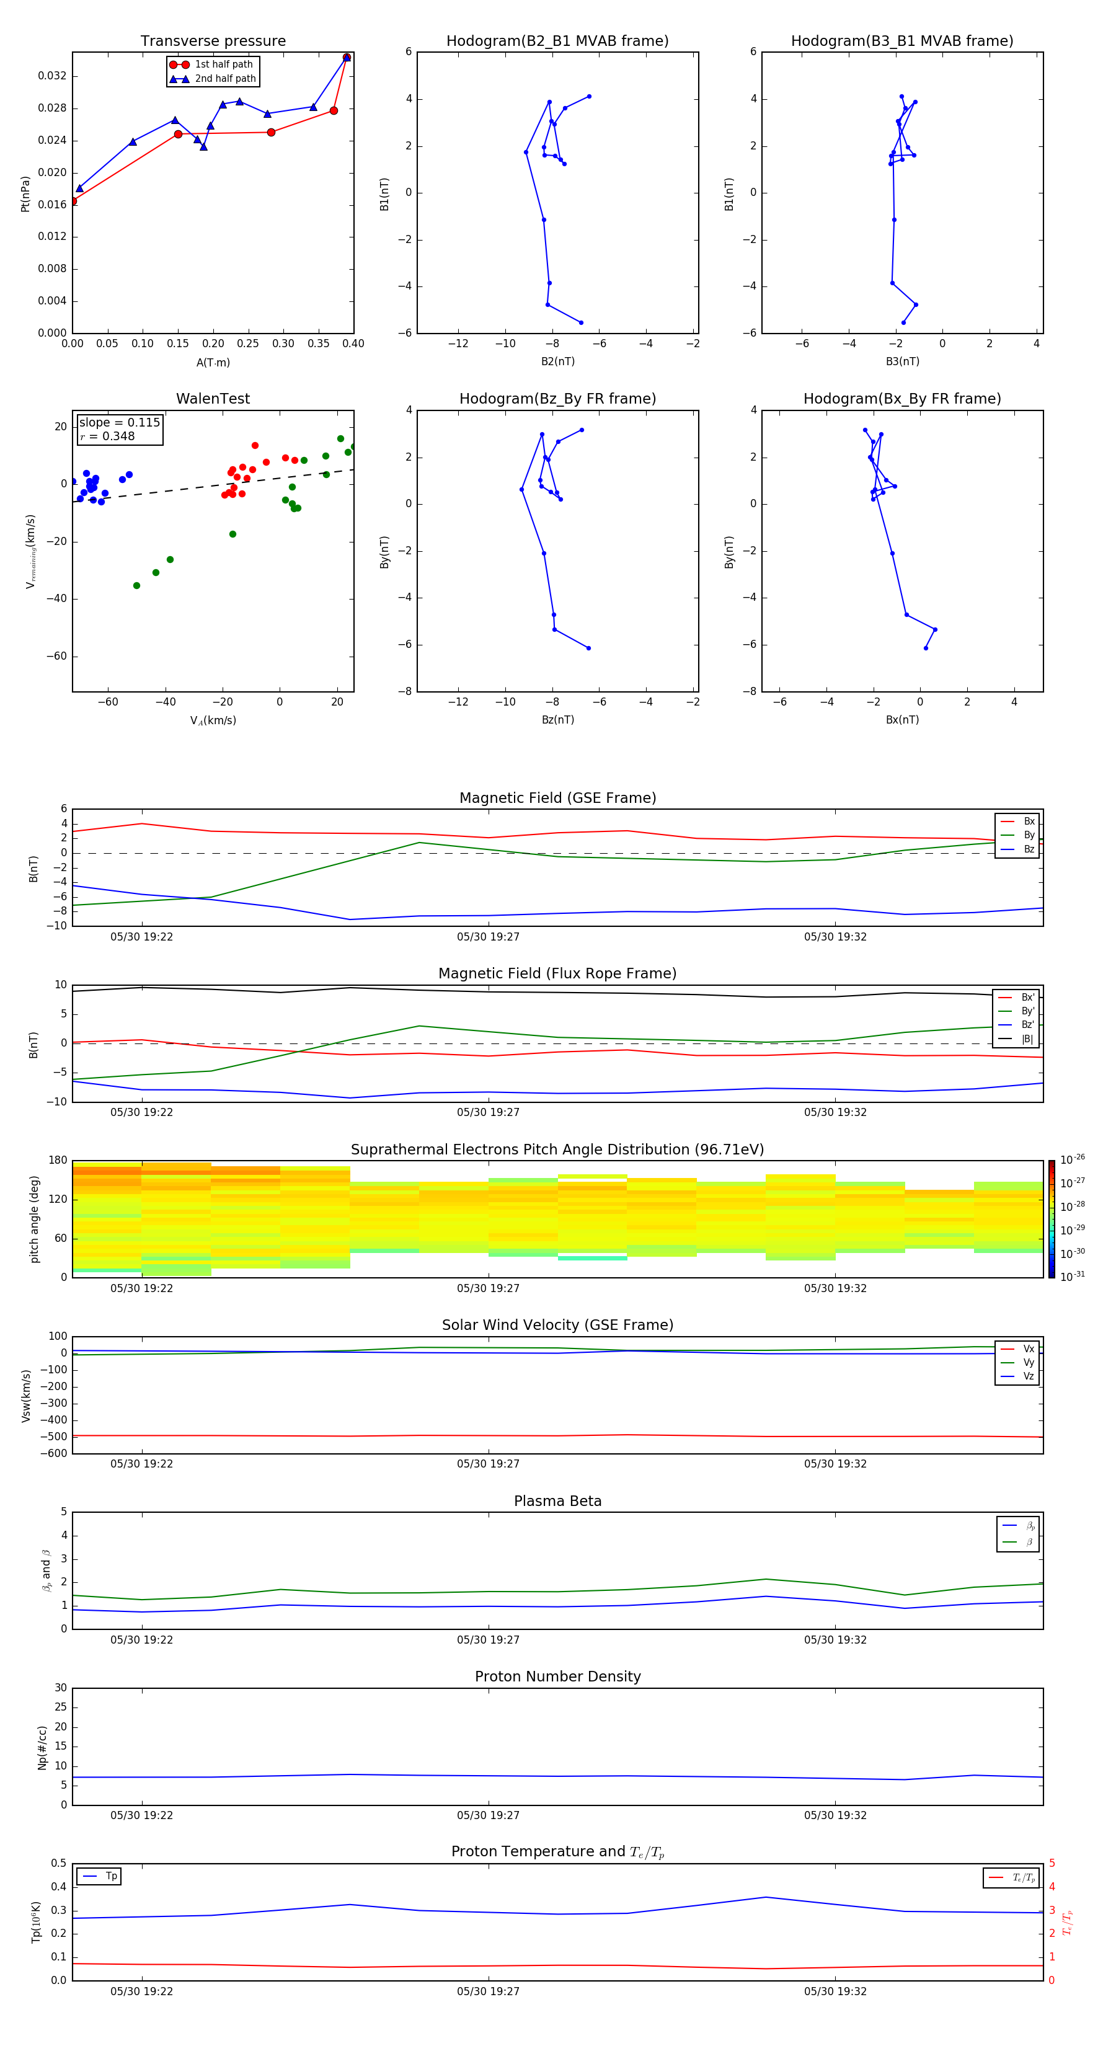Click the 'VA(km/s)' x-axis label
The image size is (1116, 2046).
click(213, 720)
